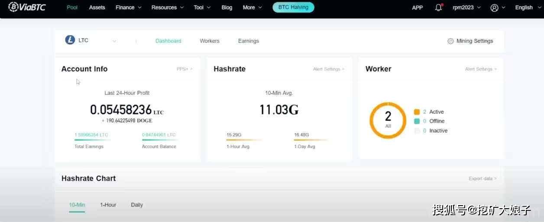Click the worker count donut chart
Viewport: 544px width, 222px height.
[x=388, y=121]
